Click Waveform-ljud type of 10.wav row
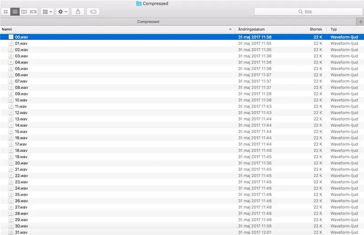The image size is (364, 235). 344,100
